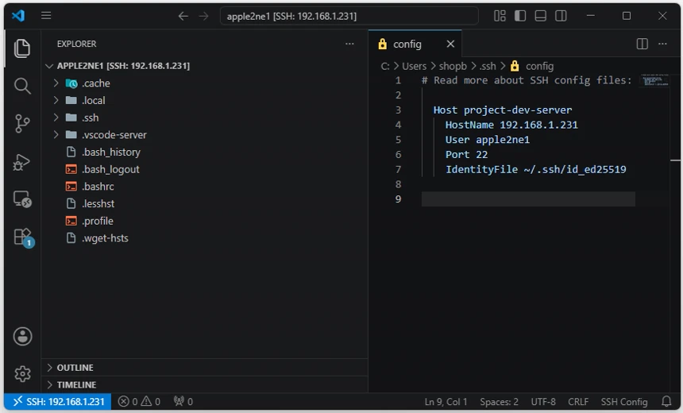The height and width of the screenshot is (413, 683).
Task: Open Customize Layout button
Action: click(500, 16)
